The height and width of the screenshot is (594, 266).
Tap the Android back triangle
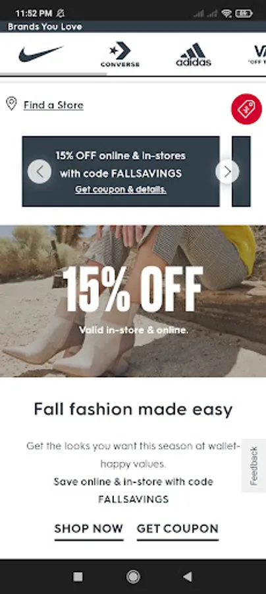(188, 577)
